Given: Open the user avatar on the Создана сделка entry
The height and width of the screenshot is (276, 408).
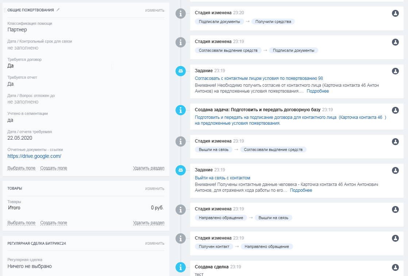Looking at the screenshot, I should tap(395, 267).
